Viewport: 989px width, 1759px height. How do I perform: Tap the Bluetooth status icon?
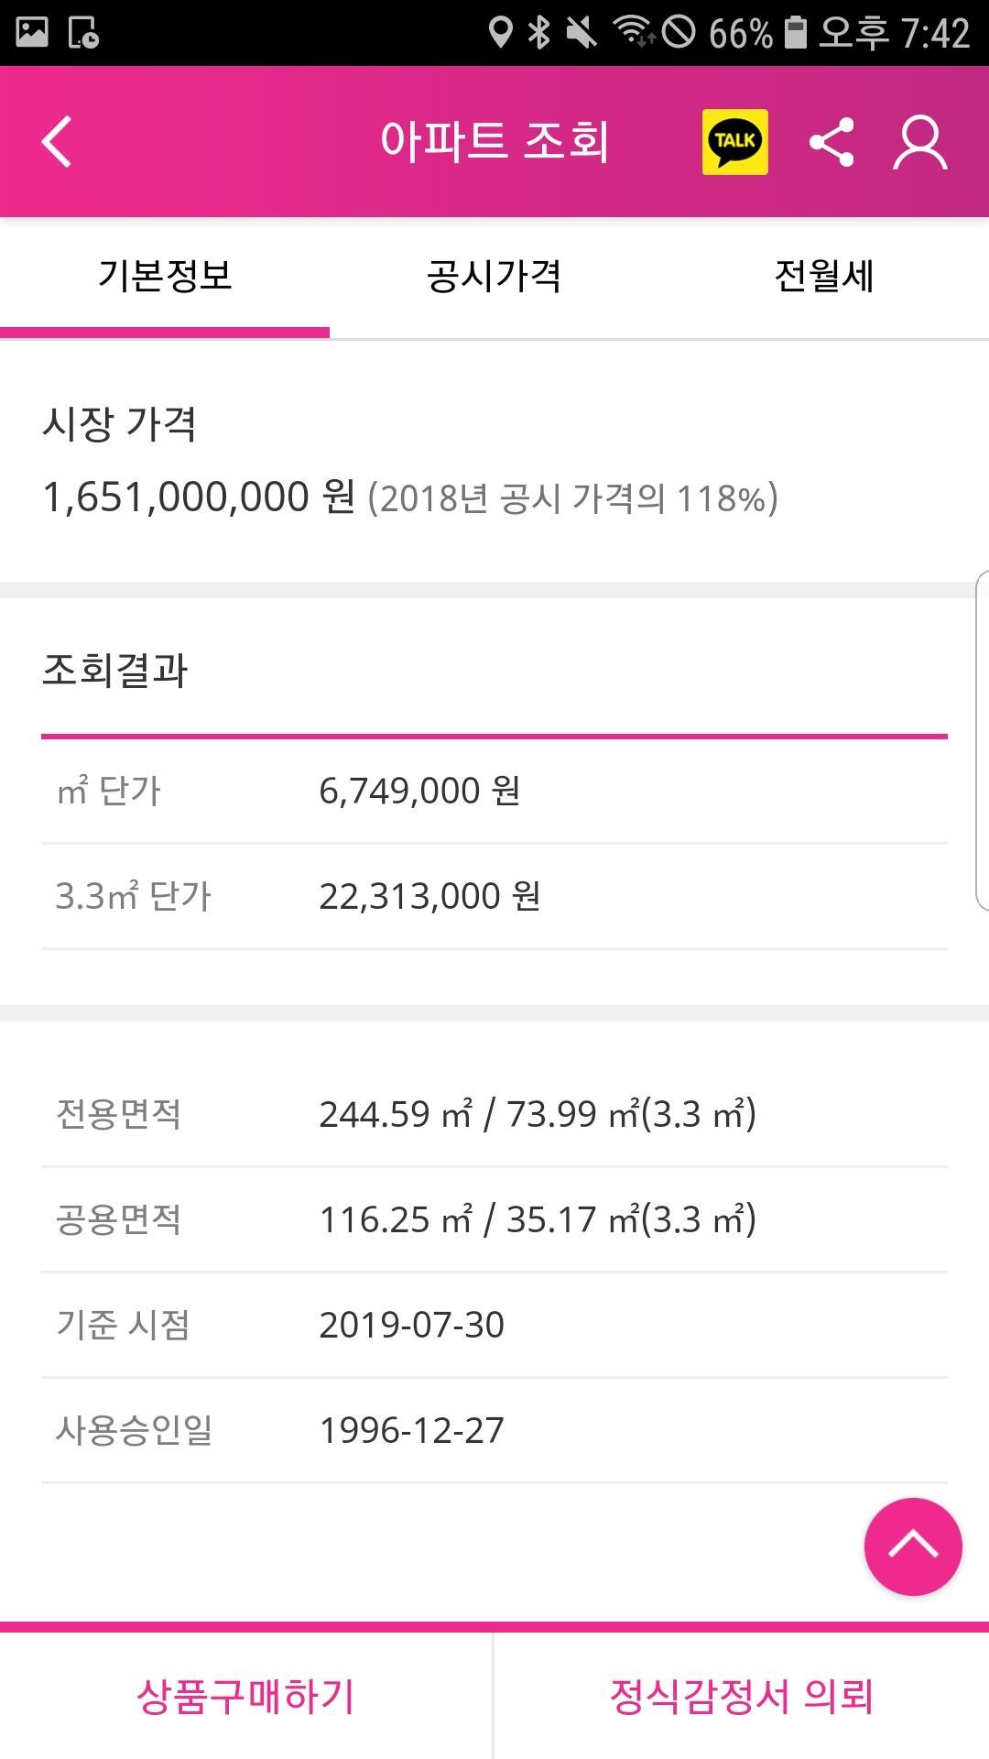[x=539, y=33]
